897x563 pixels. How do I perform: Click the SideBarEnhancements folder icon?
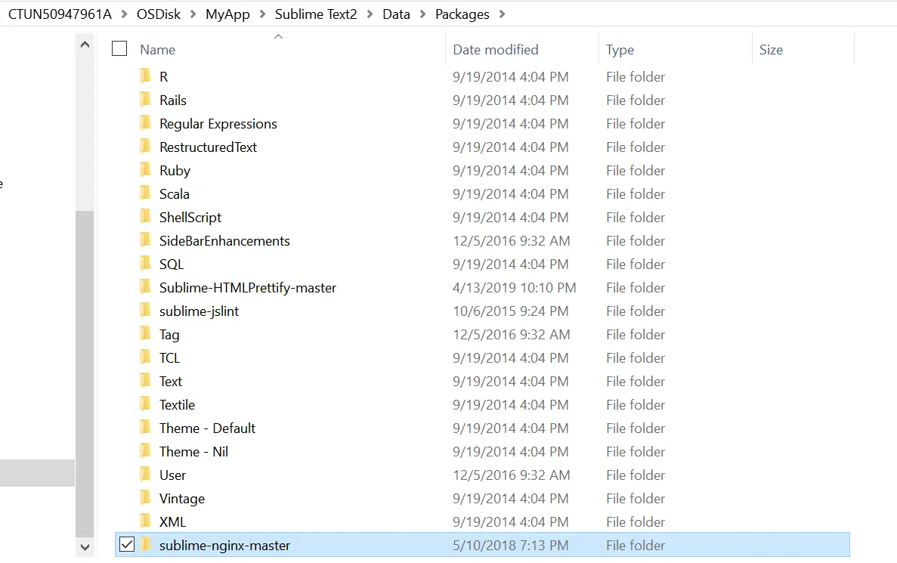coord(145,240)
